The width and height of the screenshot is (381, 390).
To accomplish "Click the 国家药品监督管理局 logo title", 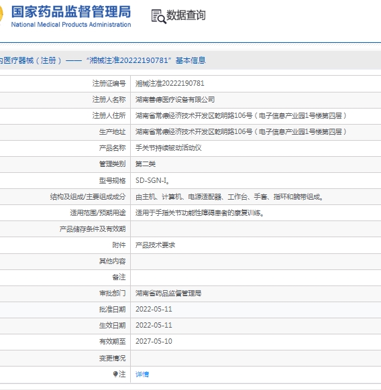I will click(x=71, y=11).
